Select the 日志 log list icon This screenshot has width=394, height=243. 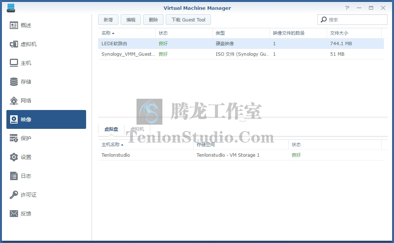coord(14,176)
